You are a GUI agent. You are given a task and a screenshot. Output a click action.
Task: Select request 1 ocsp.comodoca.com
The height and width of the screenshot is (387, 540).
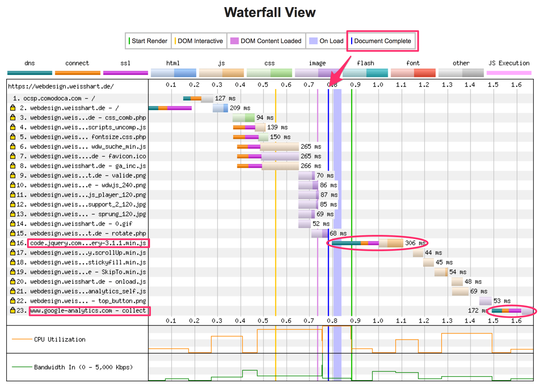pyautogui.click(x=54, y=98)
